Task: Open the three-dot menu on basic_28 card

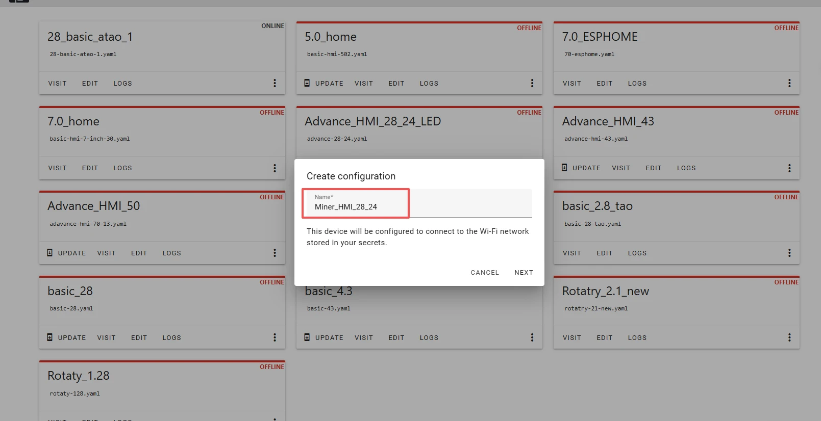Action: coord(275,337)
